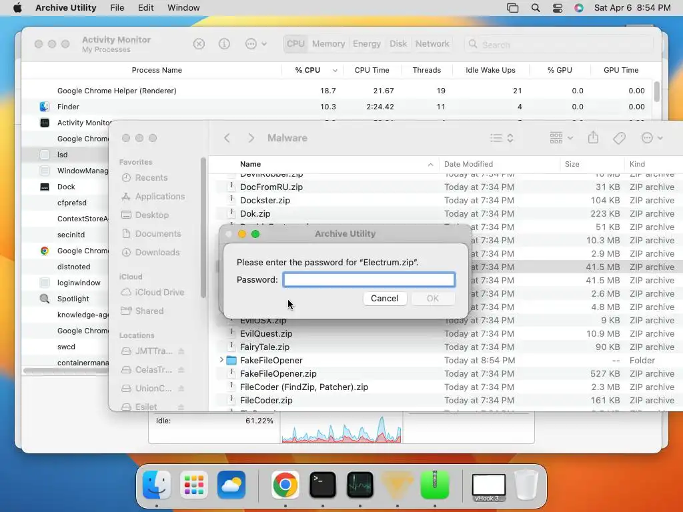The width and height of the screenshot is (683, 512).
Task: Open Applications in the Finder sidebar
Action: pos(159,197)
